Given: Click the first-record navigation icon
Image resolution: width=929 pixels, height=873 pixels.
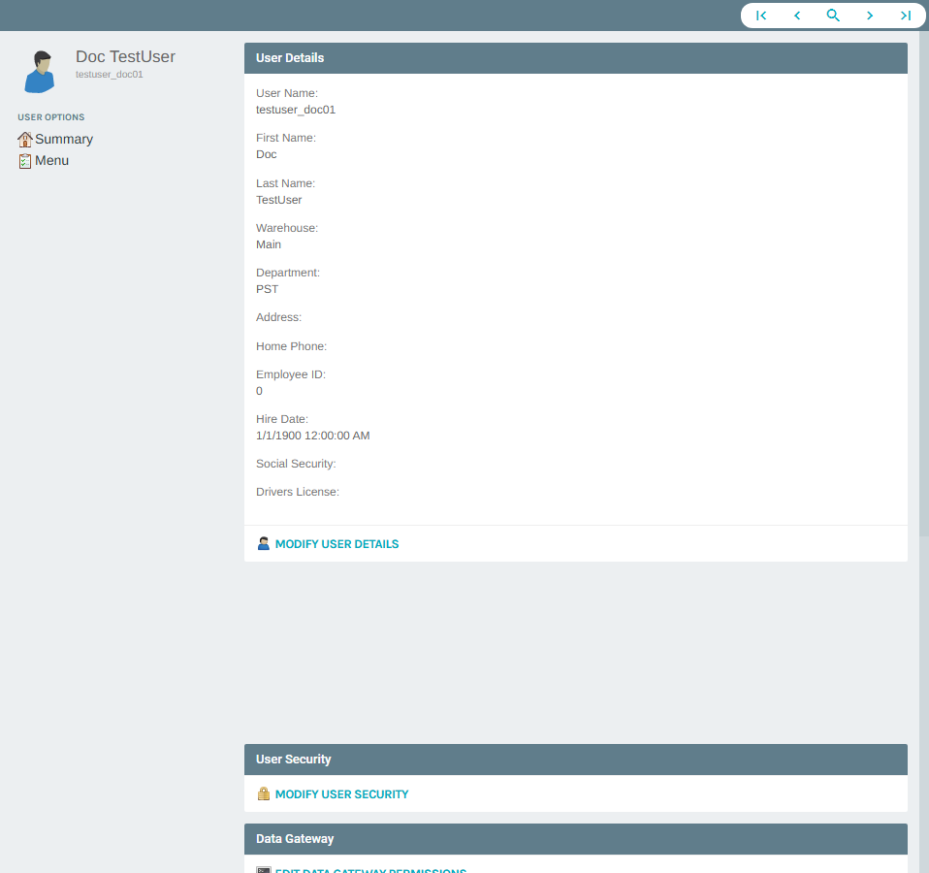Looking at the screenshot, I should click(x=761, y=16).
